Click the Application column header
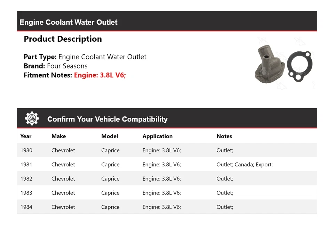334x225 pixels. tap(157, 136)
